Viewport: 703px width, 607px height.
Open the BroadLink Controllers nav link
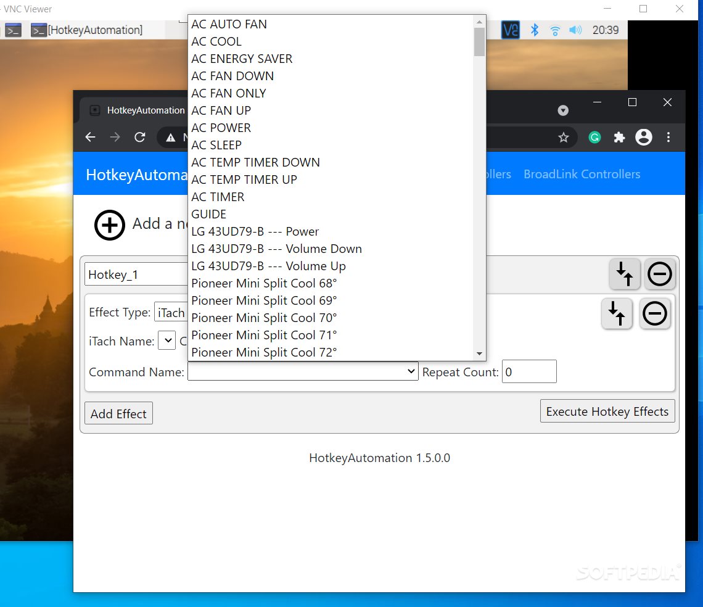pyautogui.click(x=582, y=174)
